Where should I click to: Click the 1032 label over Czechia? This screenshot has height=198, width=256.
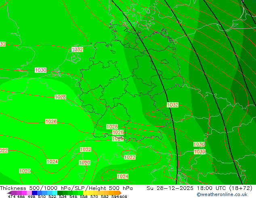click(x=172, y=105)
